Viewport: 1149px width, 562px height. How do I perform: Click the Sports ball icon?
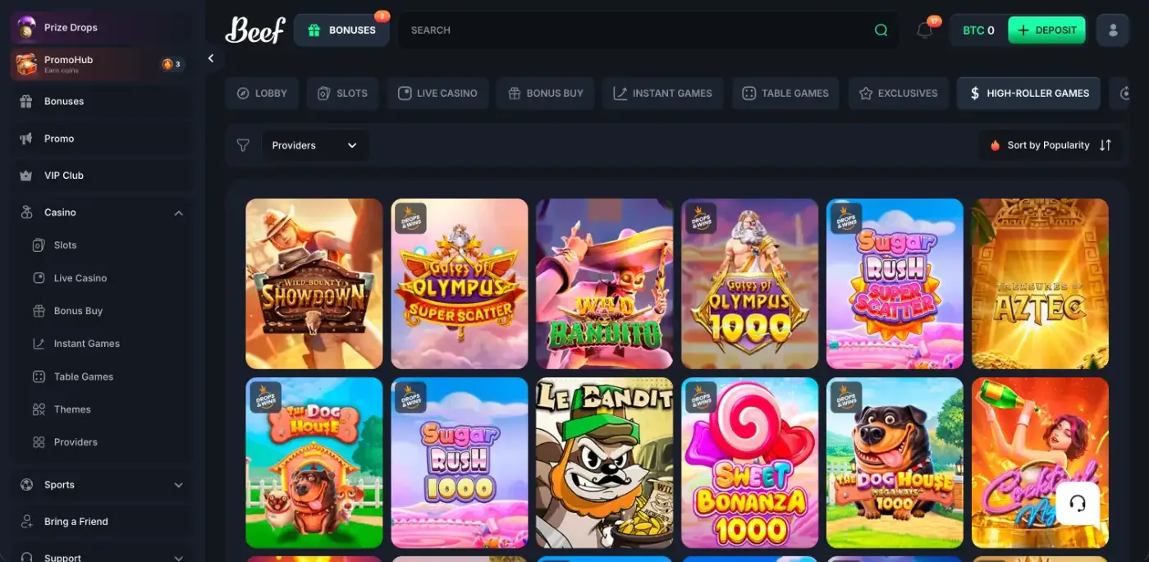click(x=26, y=485)
